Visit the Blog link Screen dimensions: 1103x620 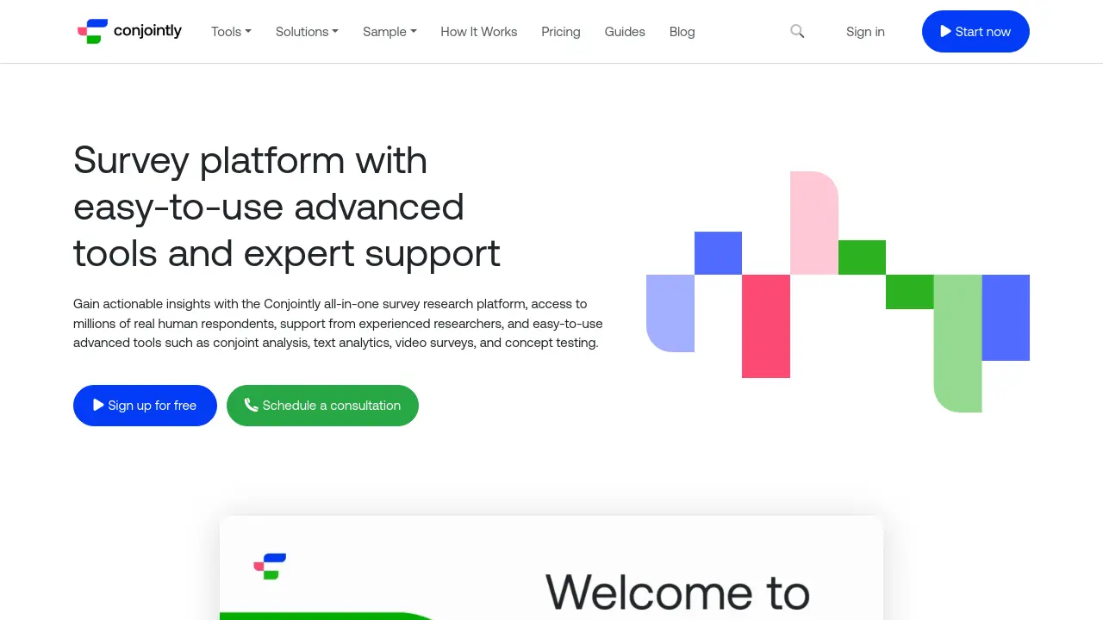pyautogui.click(x=682, y=32)
